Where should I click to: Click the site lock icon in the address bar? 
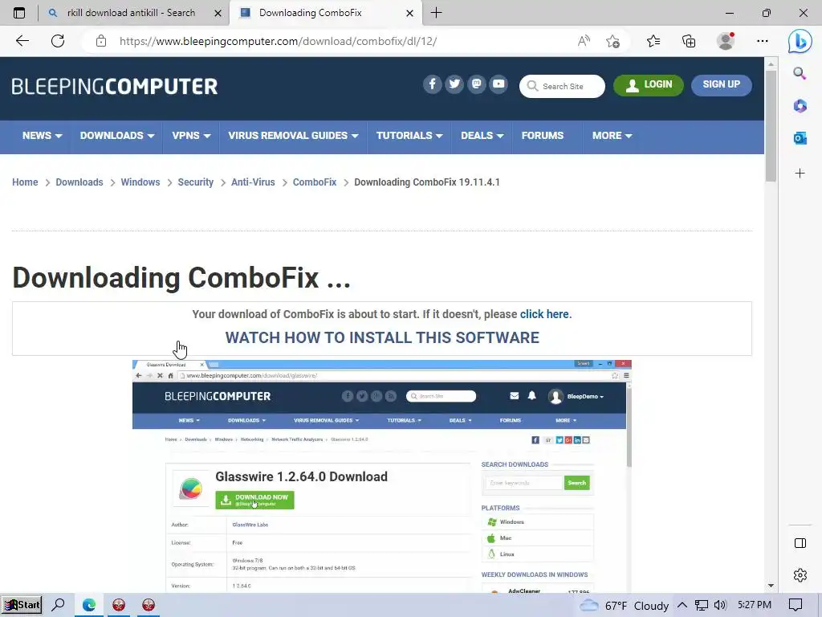click(x=101, y=41)
